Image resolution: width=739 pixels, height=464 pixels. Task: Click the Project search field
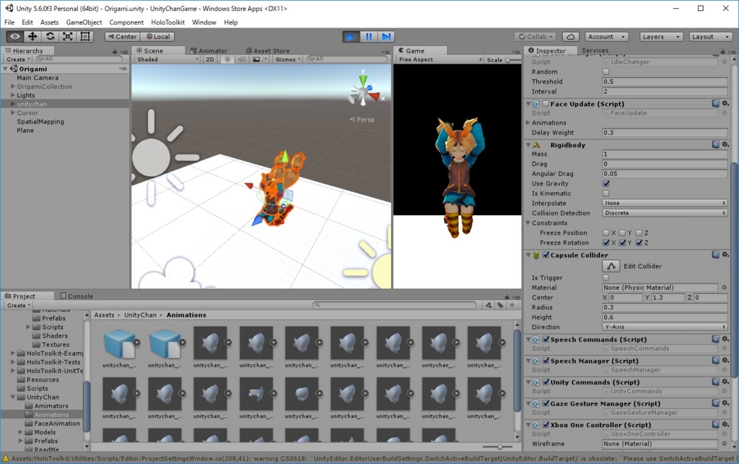[x=394, y=305]
